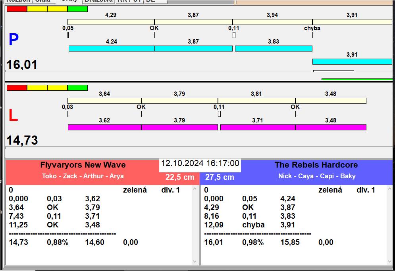Click the 0,11 marker box in L lane
This screenshot has width=395, height=271.
click(219, 114)
